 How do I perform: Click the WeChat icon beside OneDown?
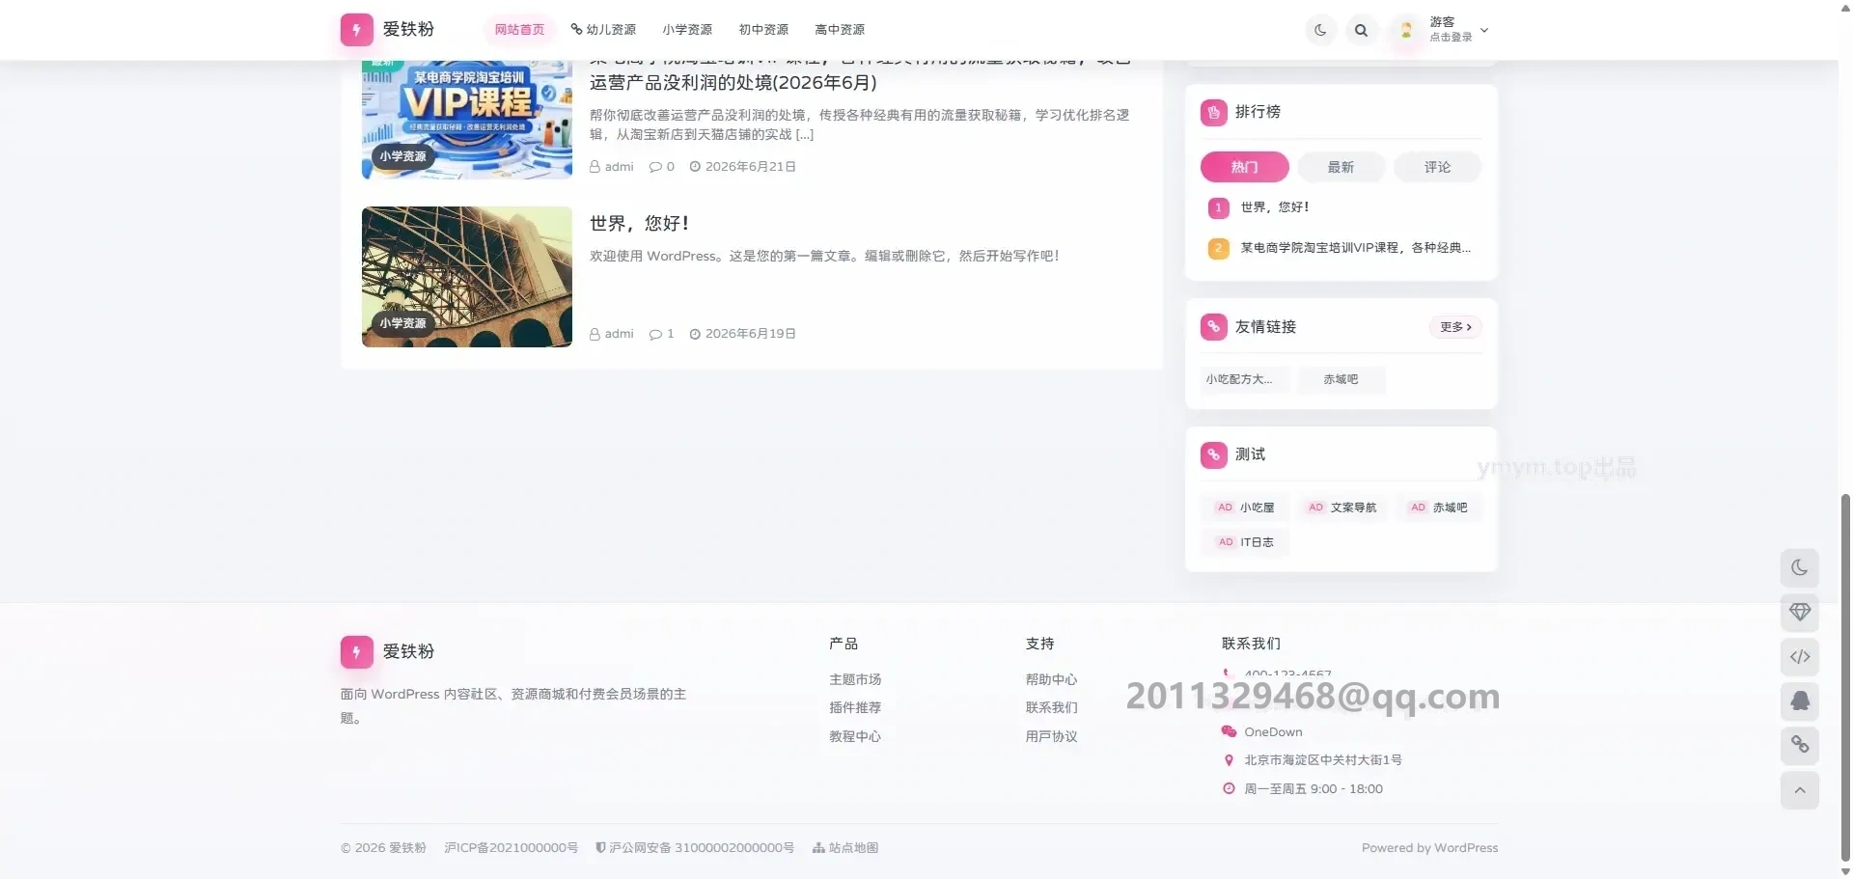click(x=1229, y=732)
